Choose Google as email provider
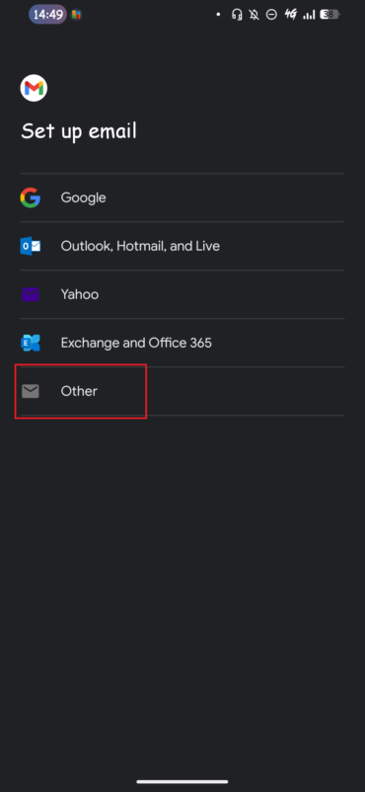The image size is (365, 792). click(x=182, y=198)
